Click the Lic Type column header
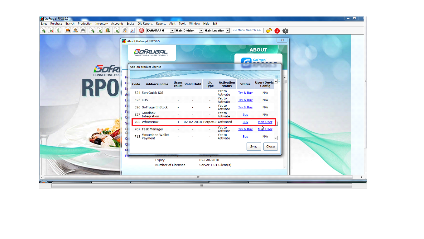Screen dimensions: 424x239 (x=210, y=84)
